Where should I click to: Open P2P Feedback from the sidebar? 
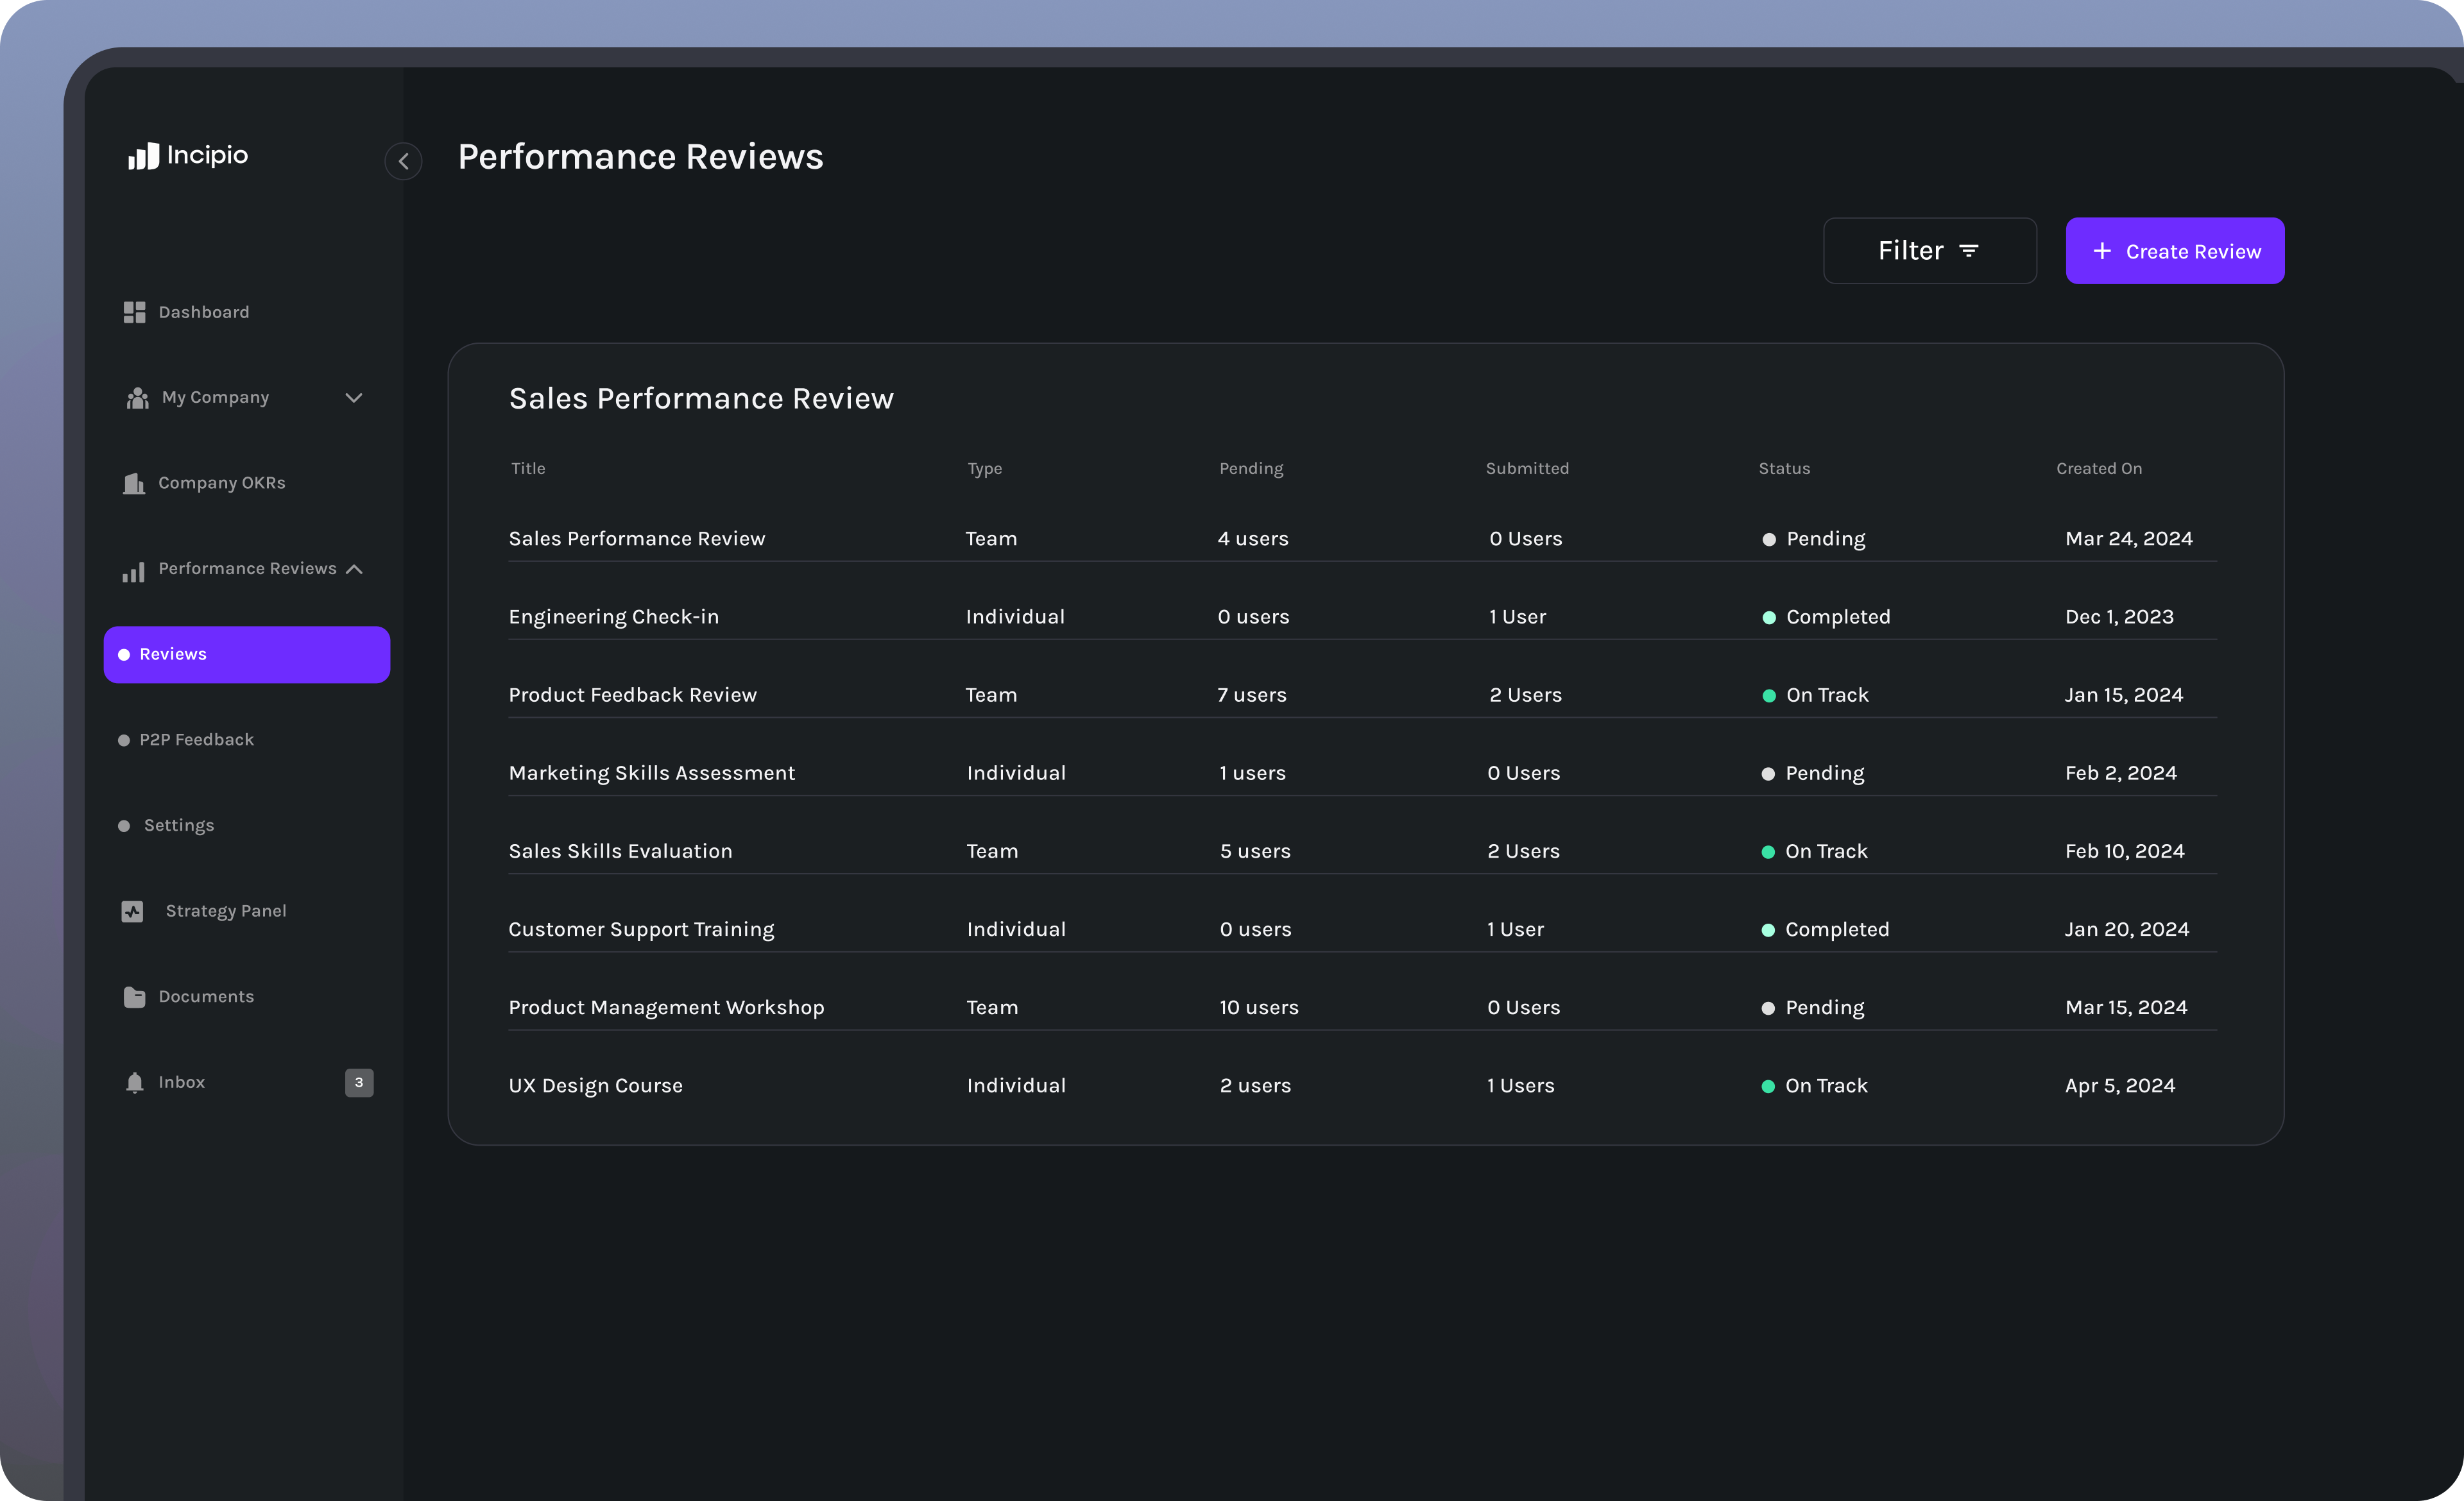[x=196, y=740]
